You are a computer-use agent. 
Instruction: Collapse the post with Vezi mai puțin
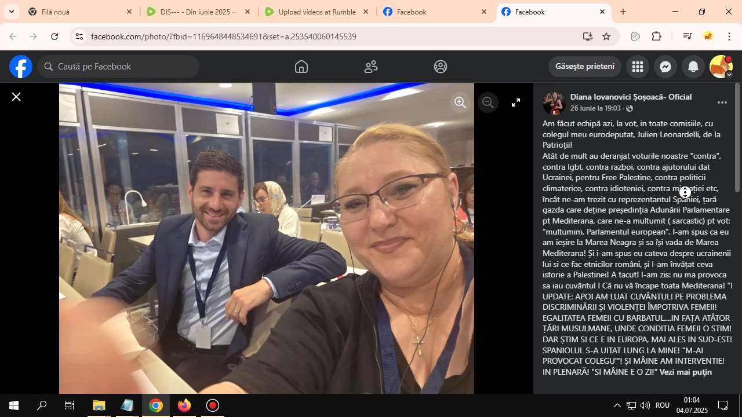(685, 372)
